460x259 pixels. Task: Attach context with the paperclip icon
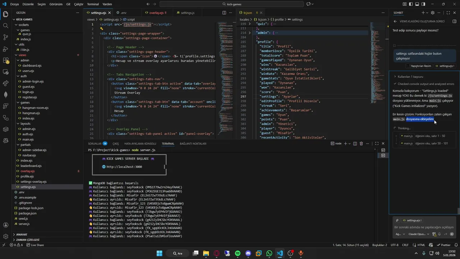coord(397,220)
